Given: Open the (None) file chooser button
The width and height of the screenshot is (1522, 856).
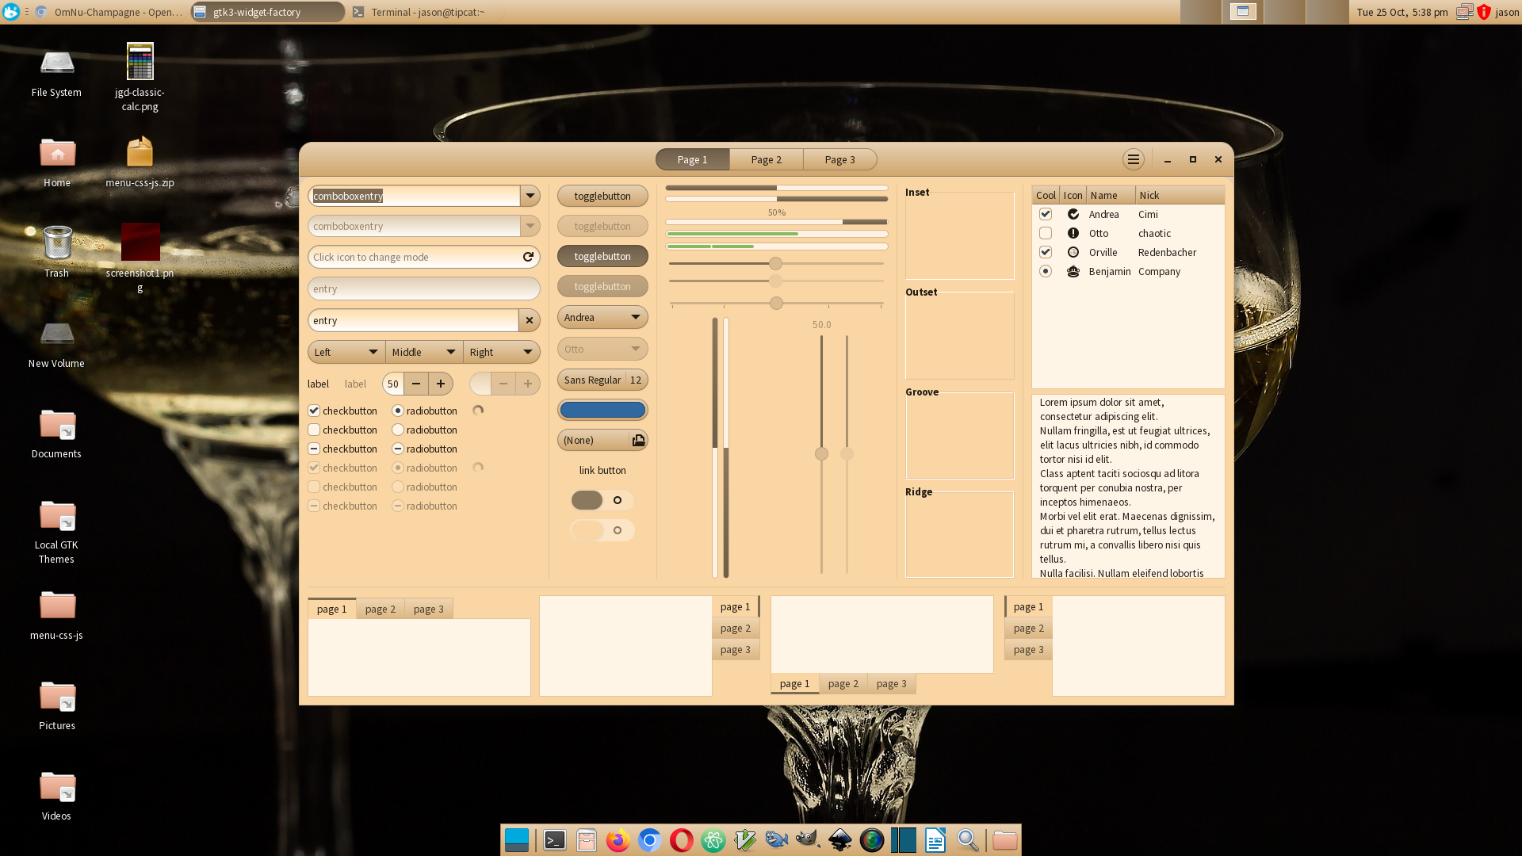Looking at the screenshot, I should 602,440.
